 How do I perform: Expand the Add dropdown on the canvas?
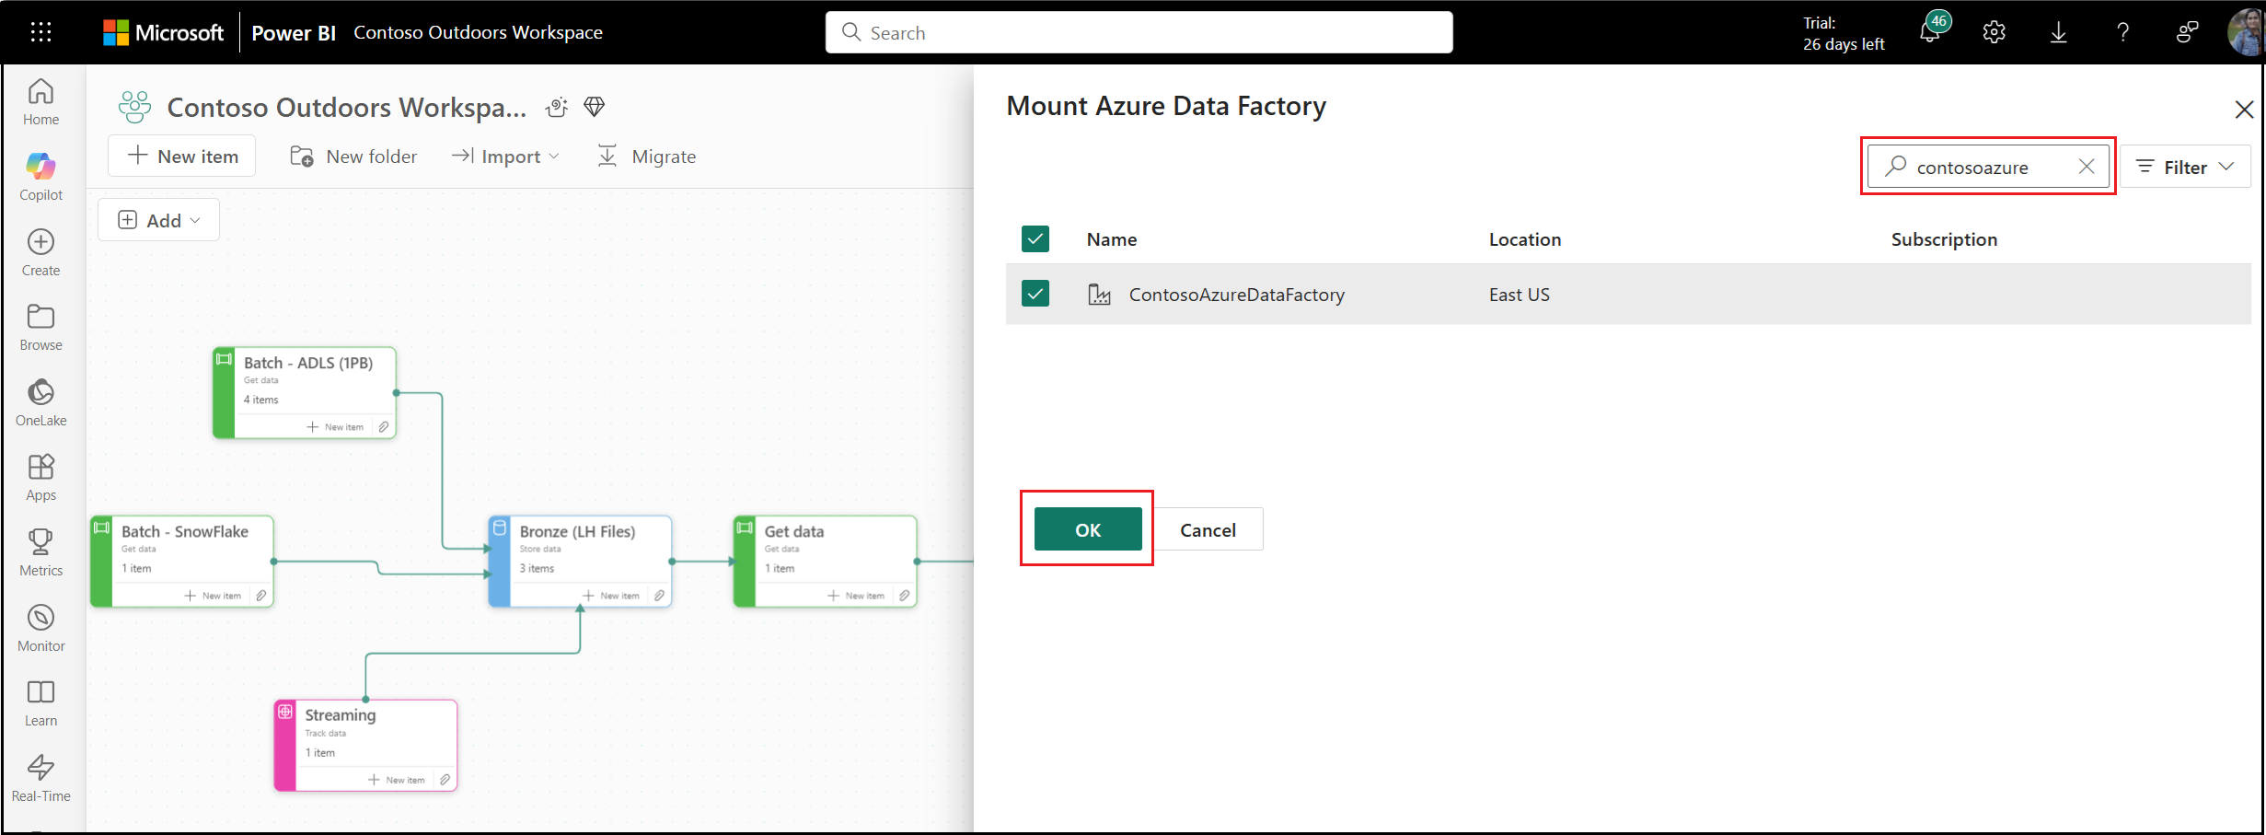point(157,219)
